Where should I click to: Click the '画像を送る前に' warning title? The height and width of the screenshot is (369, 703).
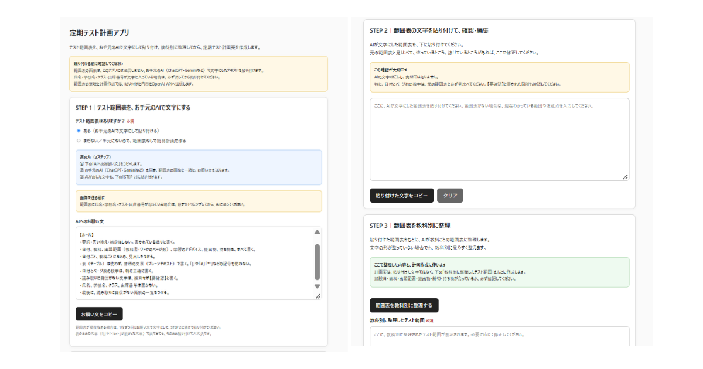coord(92,197)
